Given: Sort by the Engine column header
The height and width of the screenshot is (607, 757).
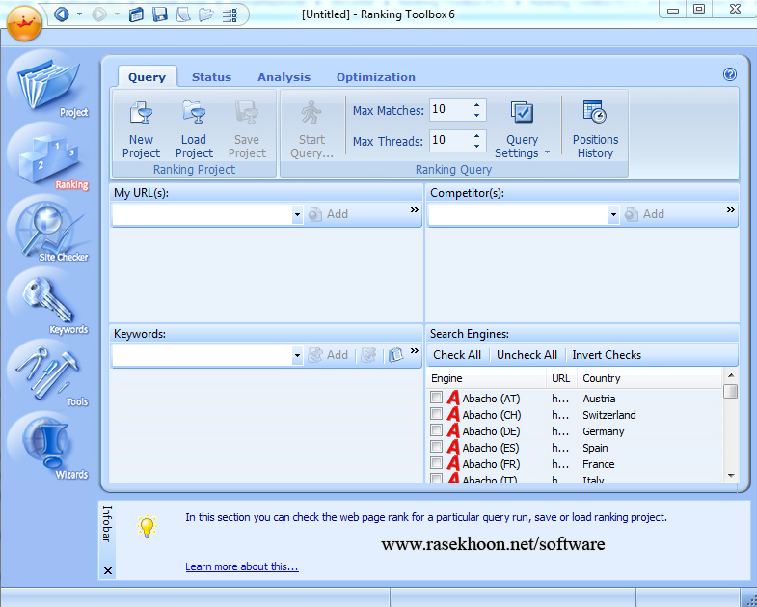Looking at the screenshot, I should tap(486, 378).
